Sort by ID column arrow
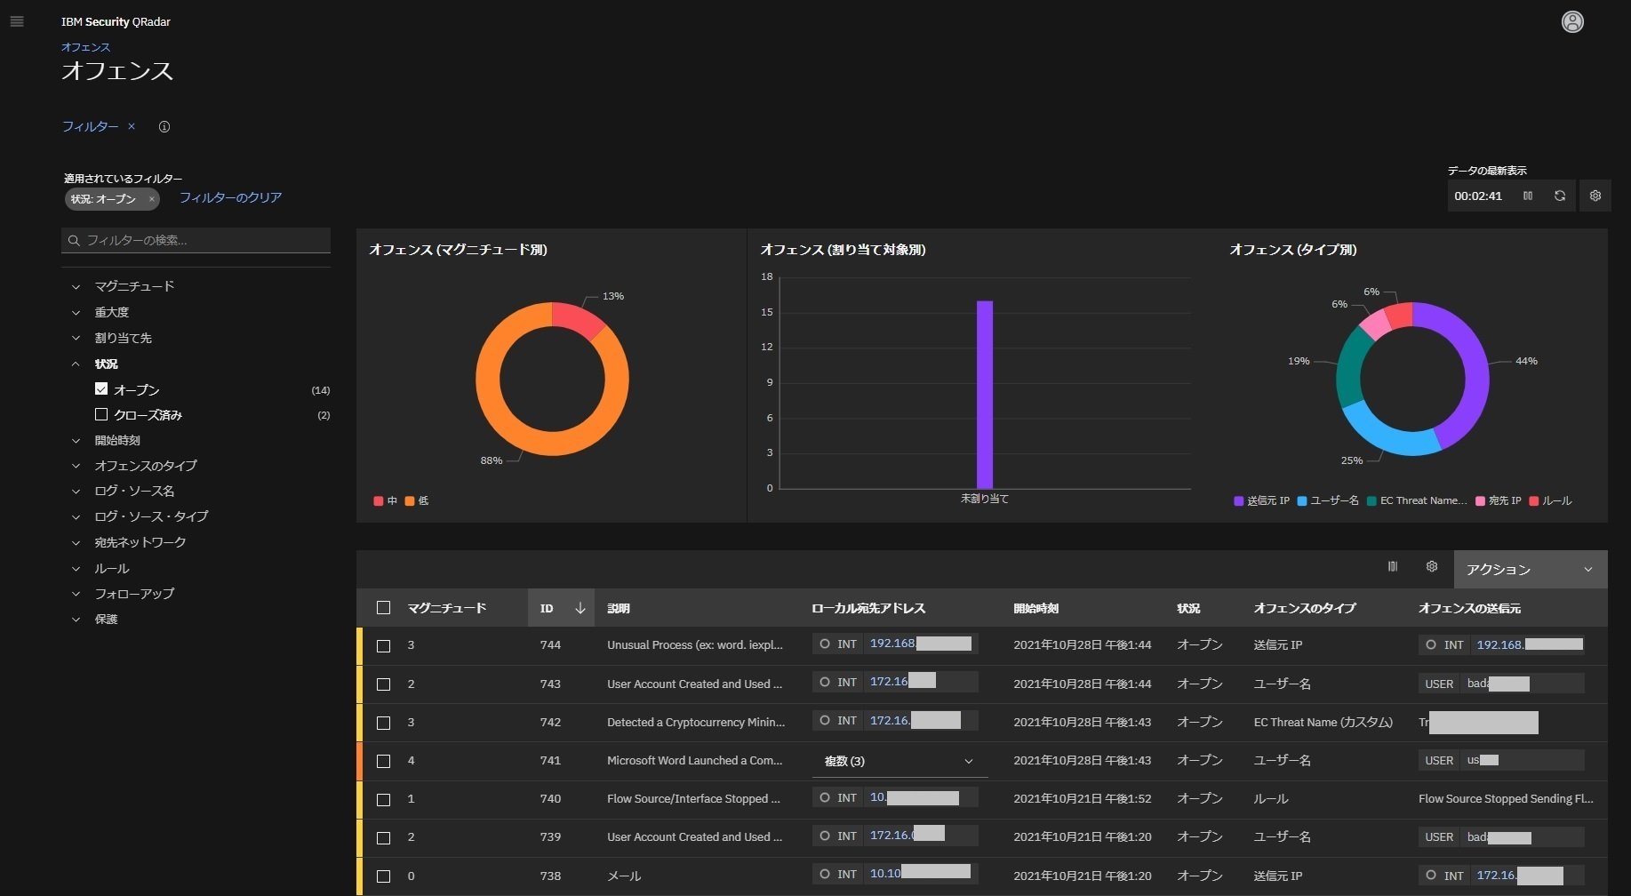The width and height of the screenshot is (1631, 896). pos(580,608)
